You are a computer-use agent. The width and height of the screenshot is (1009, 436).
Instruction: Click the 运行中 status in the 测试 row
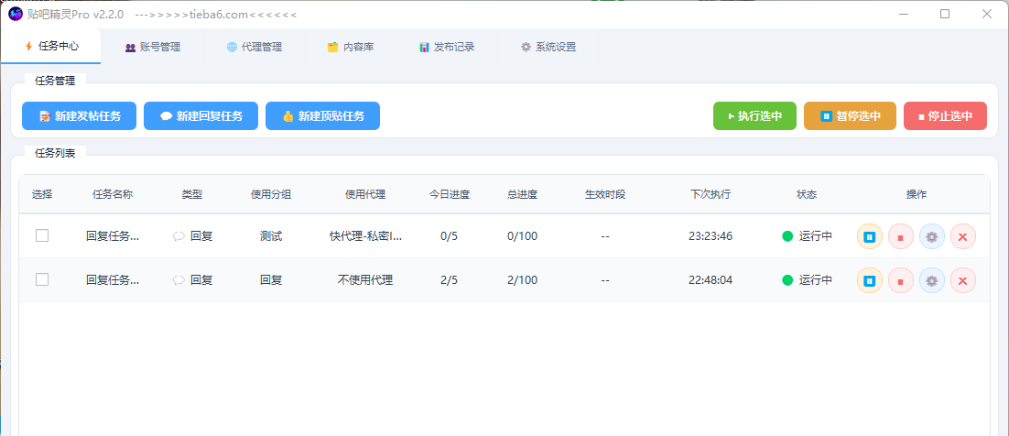[807, 236]
